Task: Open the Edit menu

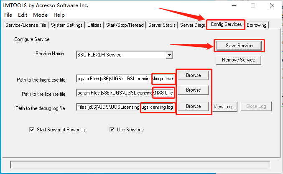Action: [23, 15]
